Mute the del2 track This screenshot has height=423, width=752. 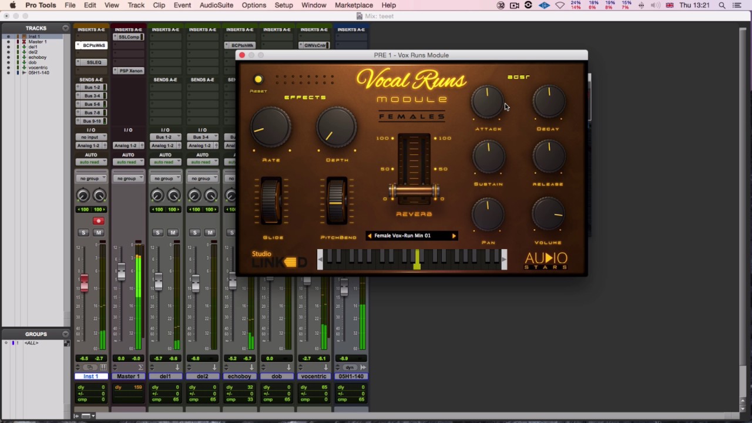pos(210,233)
